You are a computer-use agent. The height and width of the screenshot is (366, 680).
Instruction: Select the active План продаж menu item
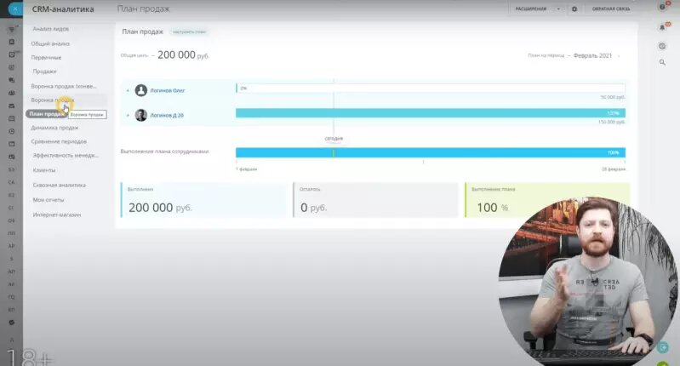pyautogui.click(x=46, y=113)
